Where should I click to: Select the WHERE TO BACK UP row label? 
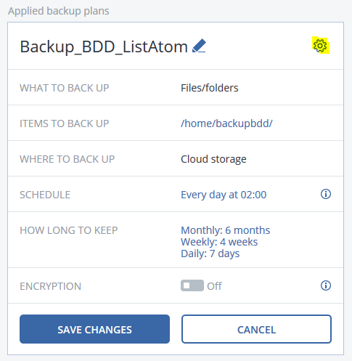coord(67,159)
